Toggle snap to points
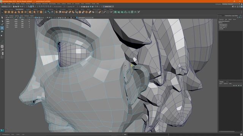Screen dimensions: 243x136 pos(44,7)
